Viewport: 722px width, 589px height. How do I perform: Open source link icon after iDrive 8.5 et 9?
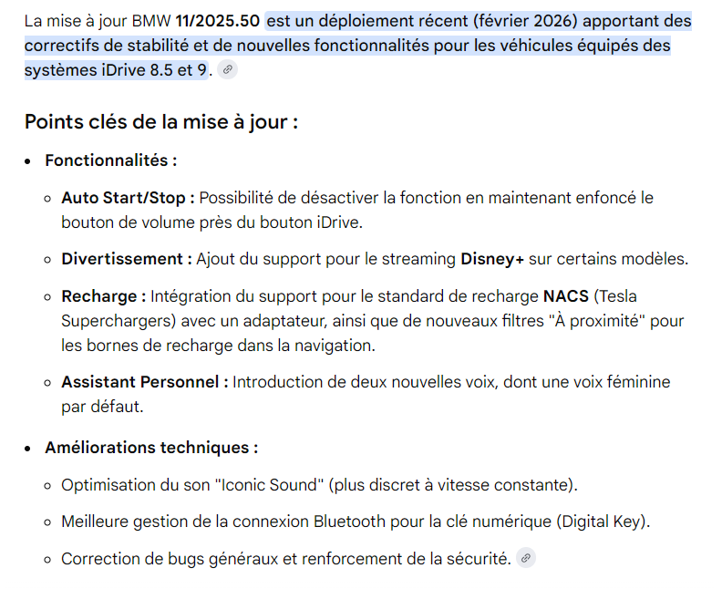(227, 70)
